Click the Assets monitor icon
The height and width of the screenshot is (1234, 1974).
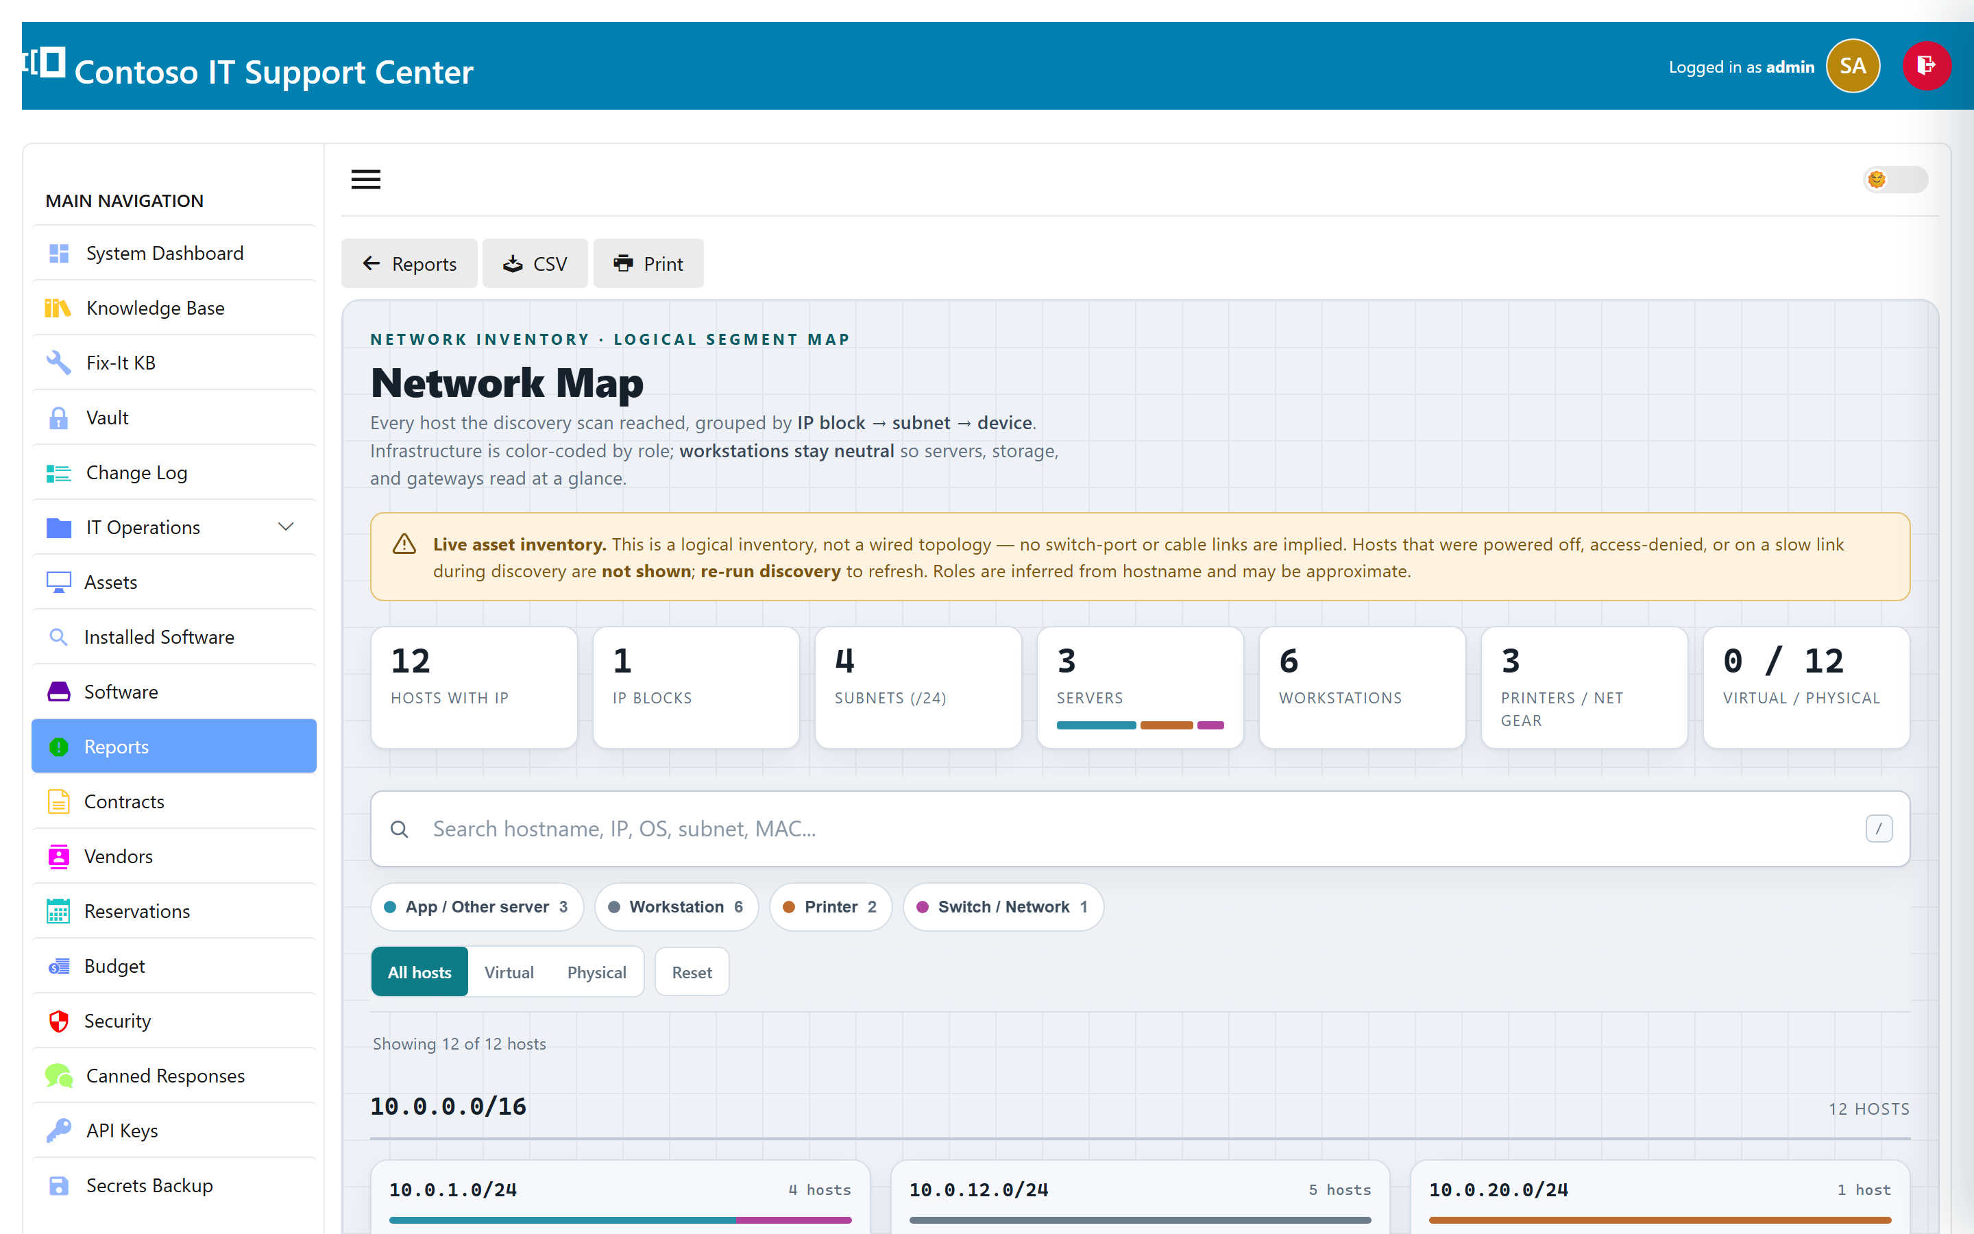(59, 582)
